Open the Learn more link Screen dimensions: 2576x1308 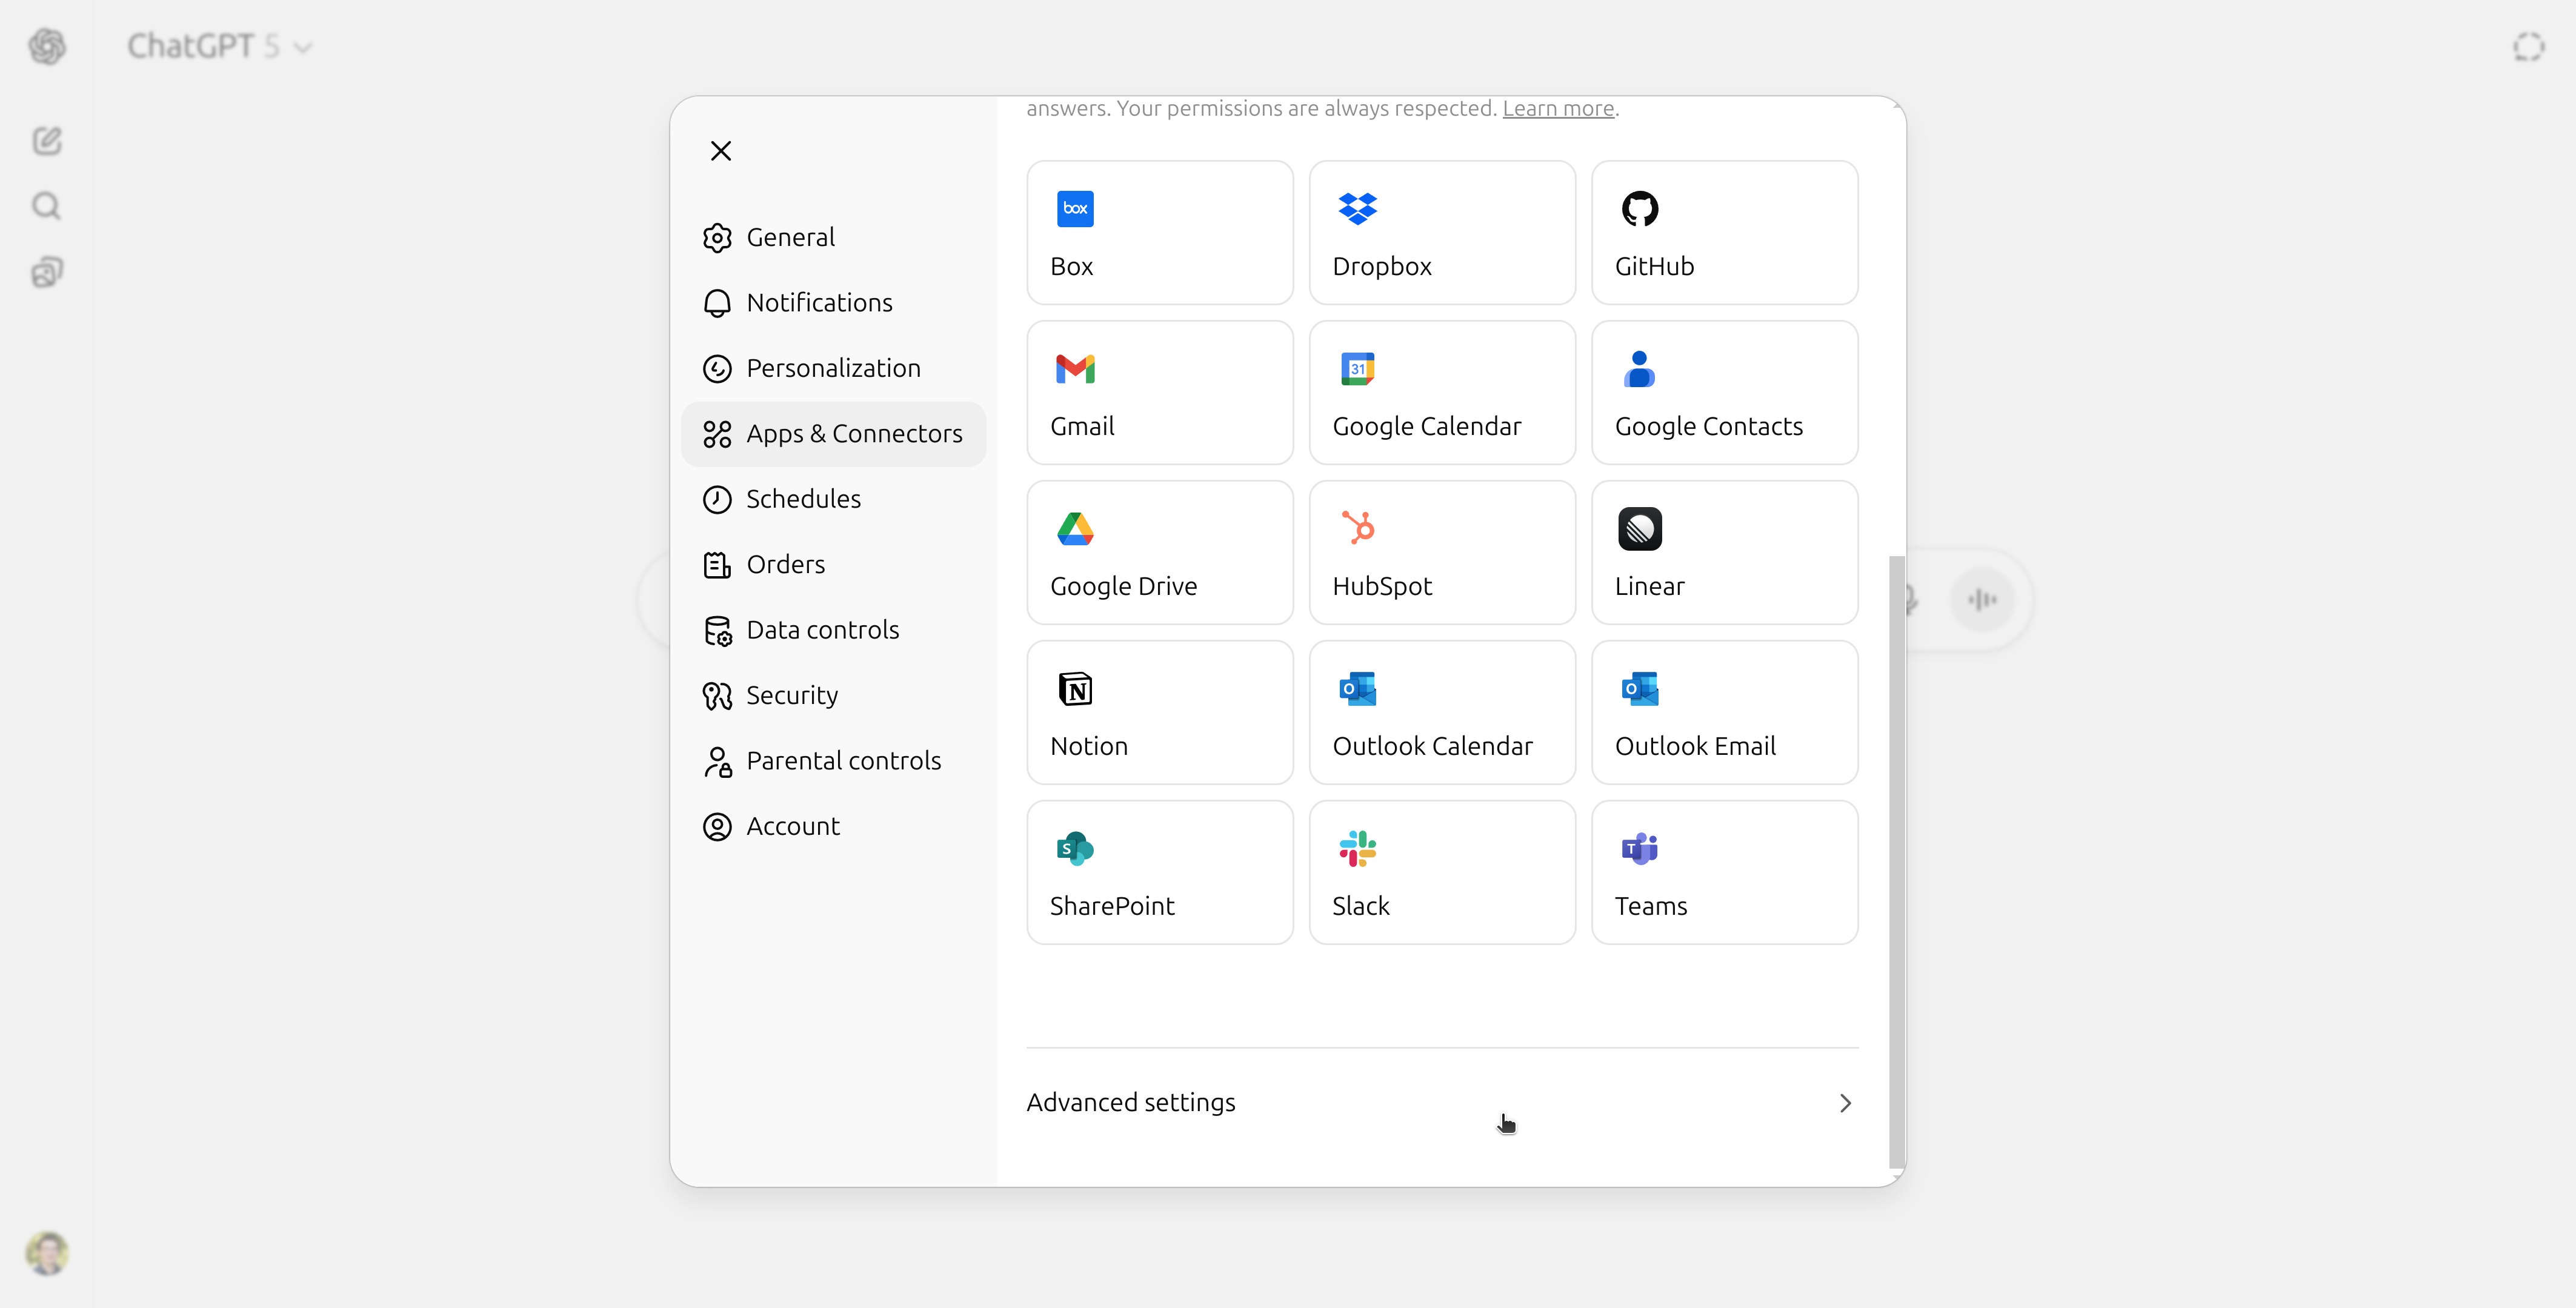point(1557,108)
